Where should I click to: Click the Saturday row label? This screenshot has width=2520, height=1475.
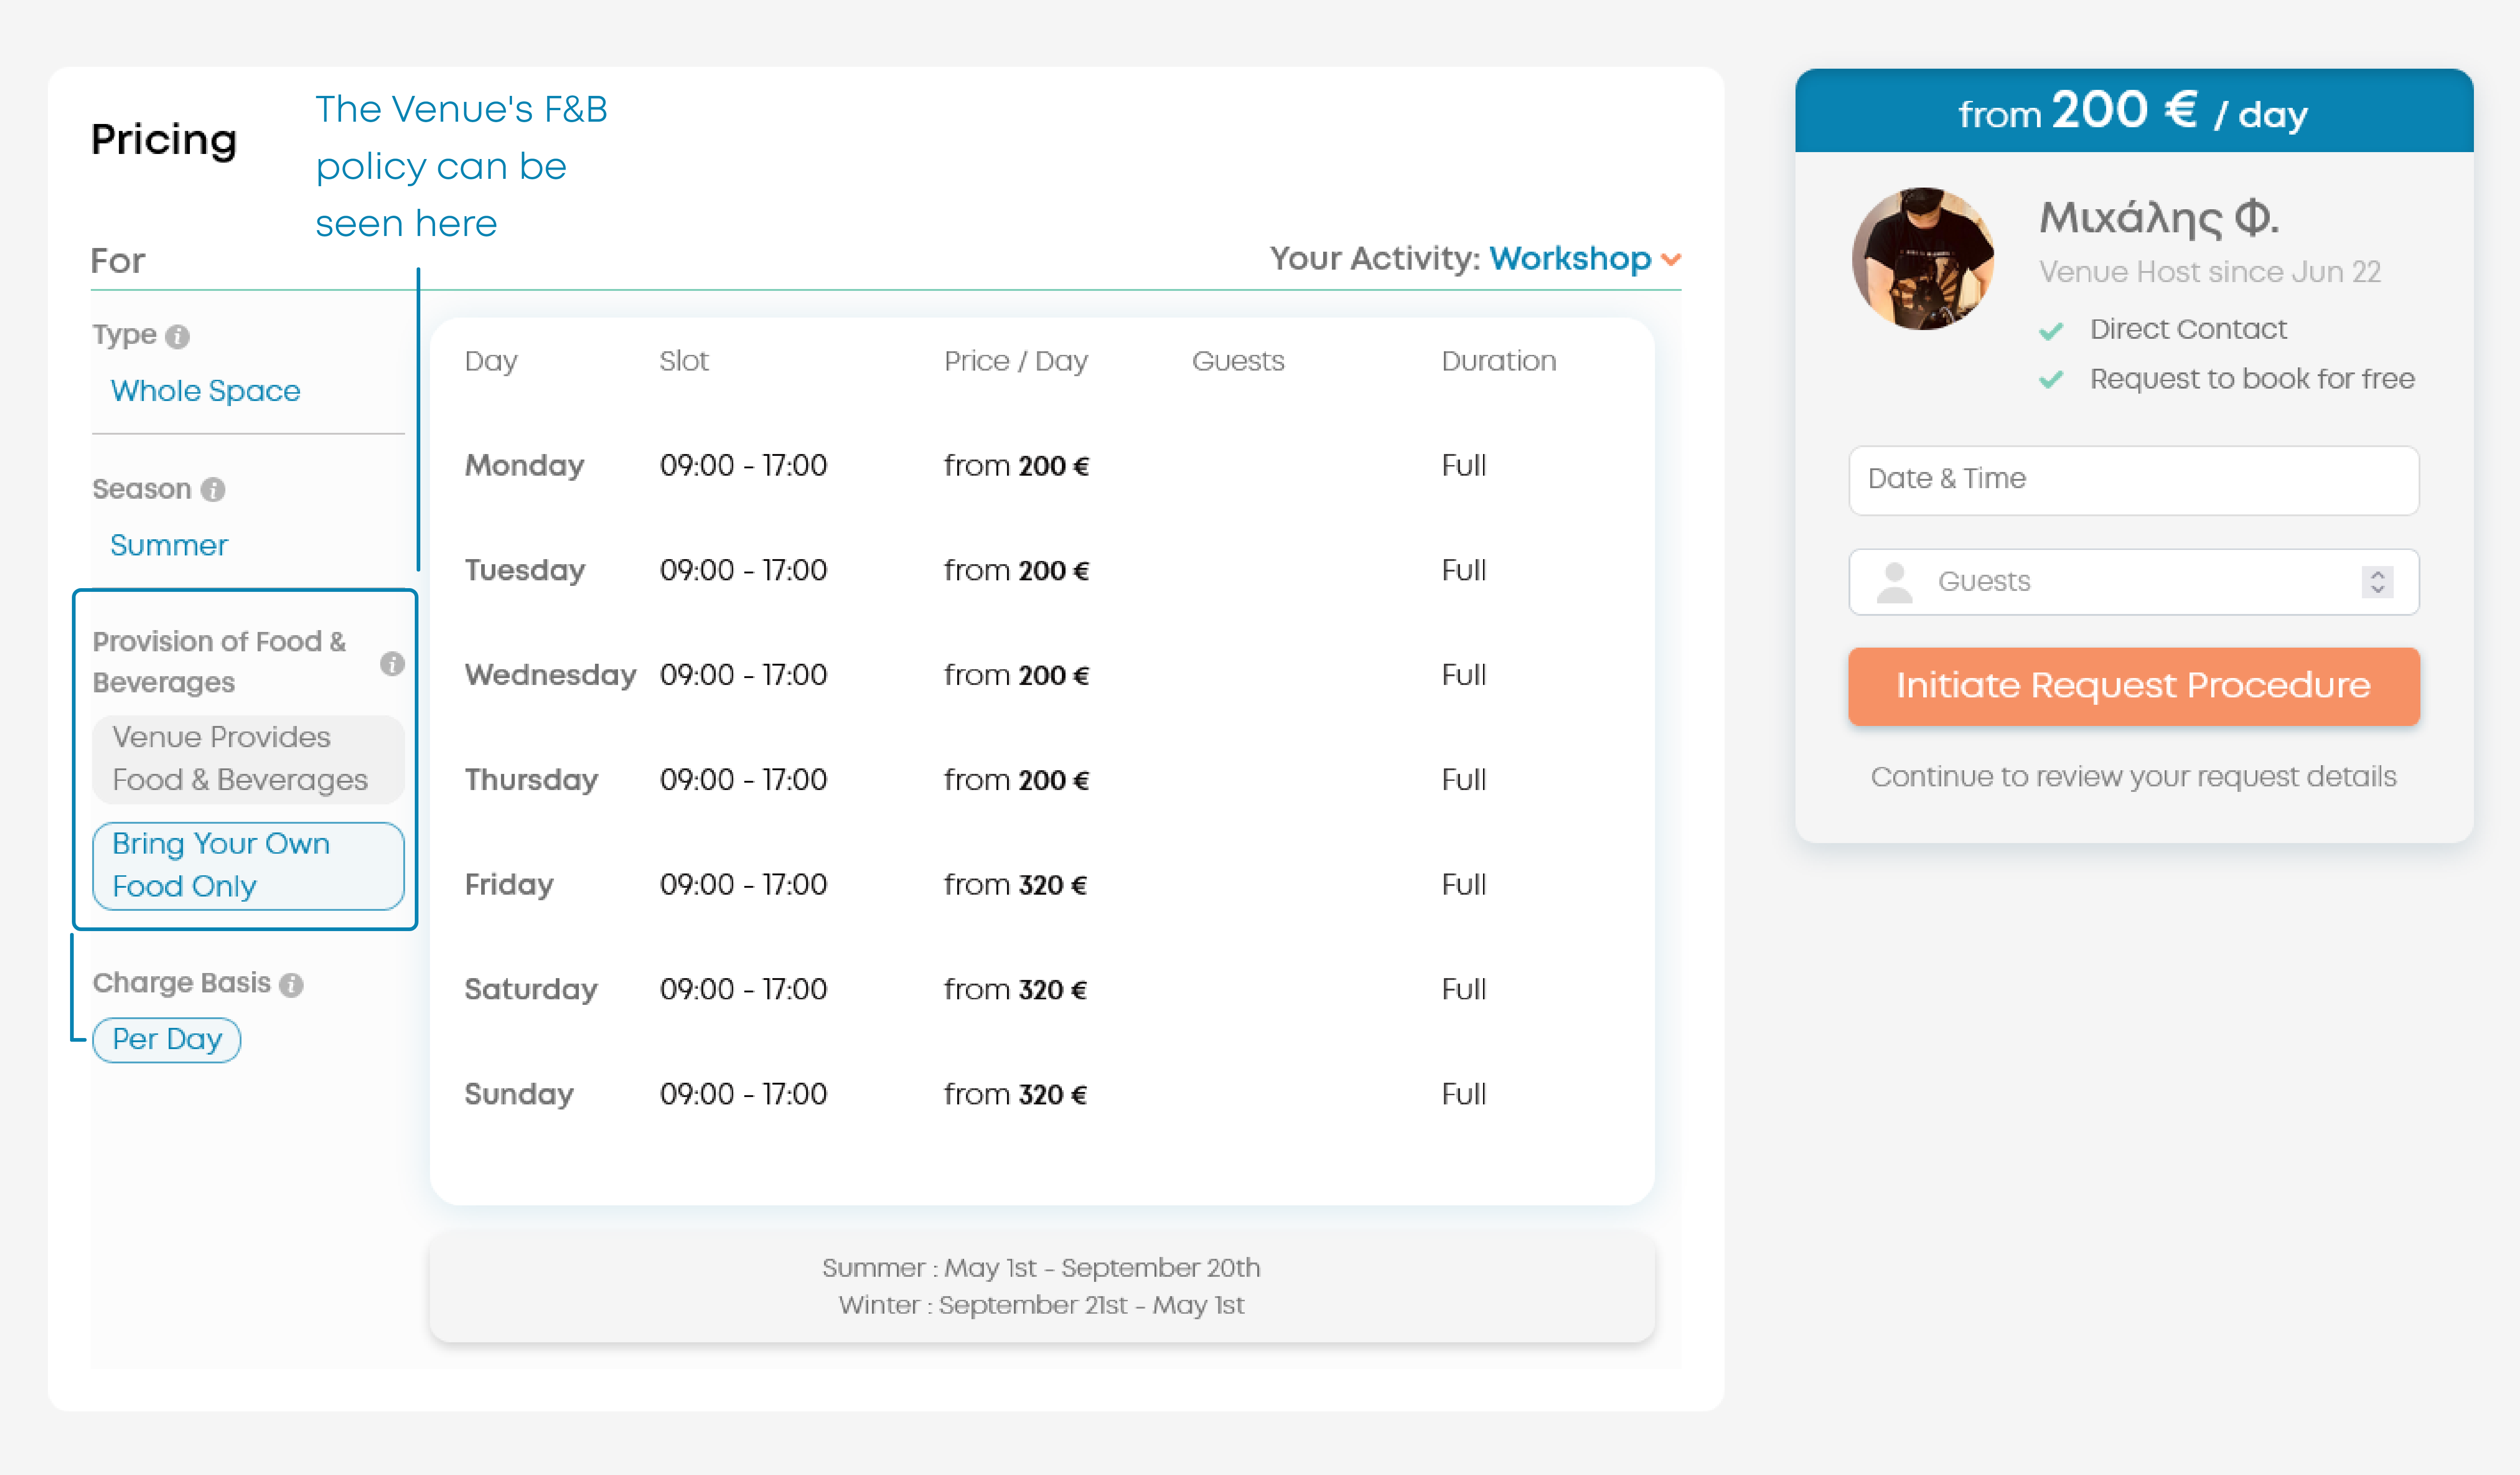click(x=531, y=990)
